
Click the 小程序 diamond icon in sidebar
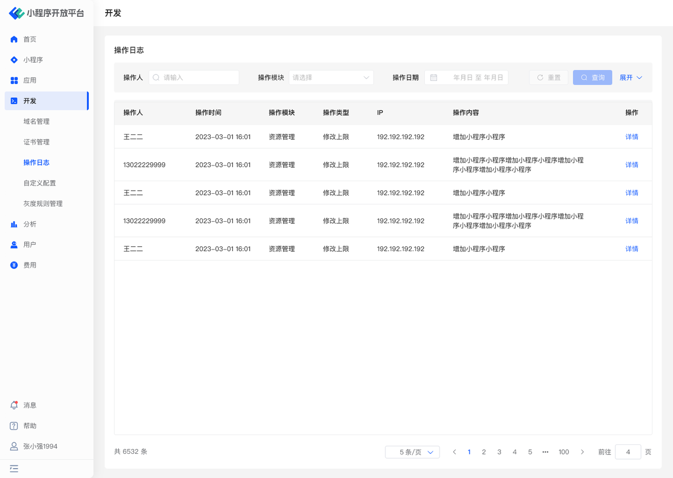point(14,60)
